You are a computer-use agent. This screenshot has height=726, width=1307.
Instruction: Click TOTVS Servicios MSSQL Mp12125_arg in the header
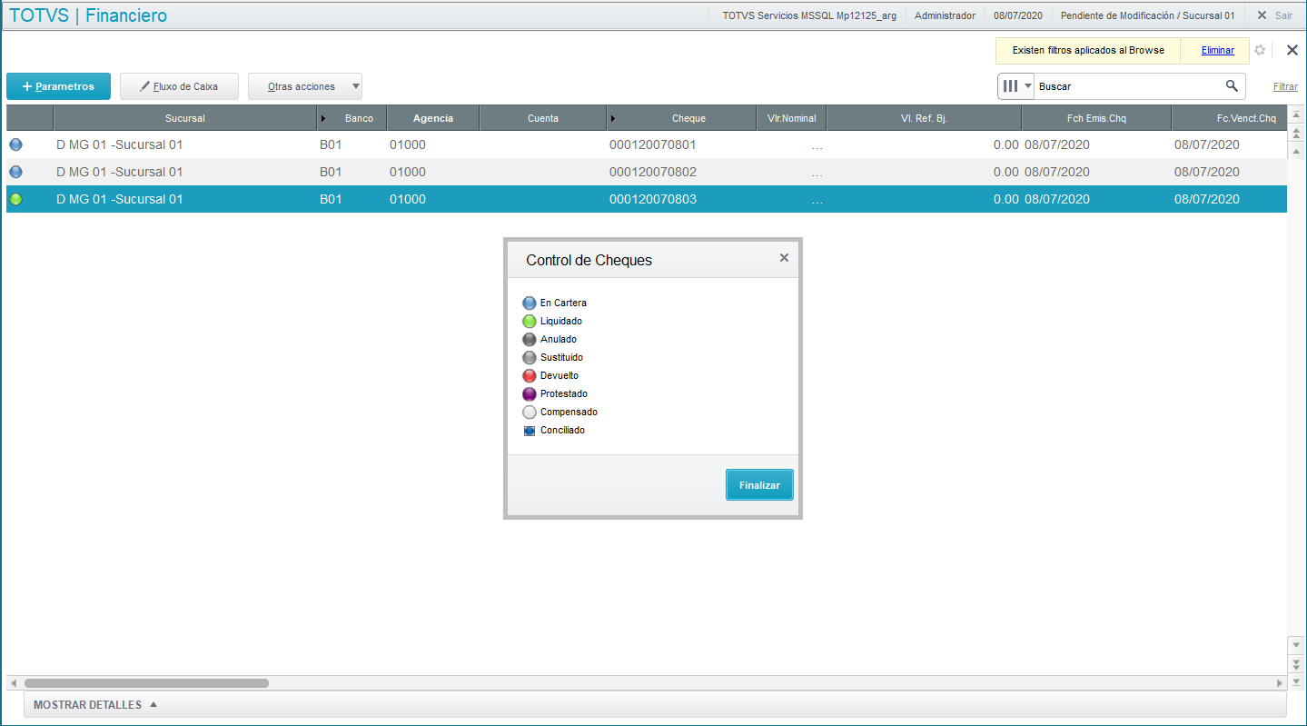[809, 15]
